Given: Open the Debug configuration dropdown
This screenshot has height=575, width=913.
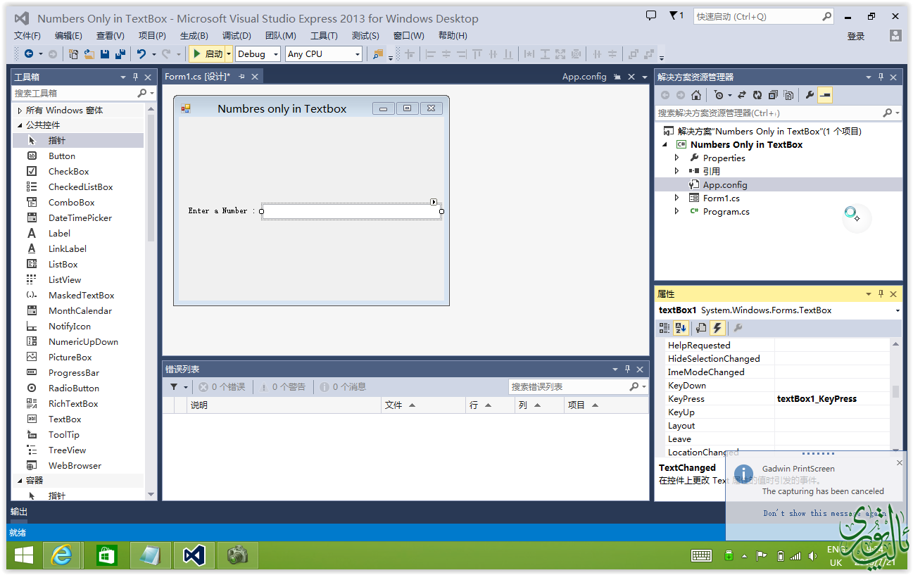Looking at the screenshot, I should [x=258, y=54].
